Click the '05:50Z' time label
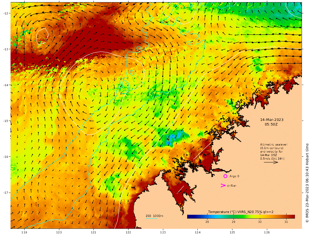This screenshot has width=309, height=239. (271, 124)
